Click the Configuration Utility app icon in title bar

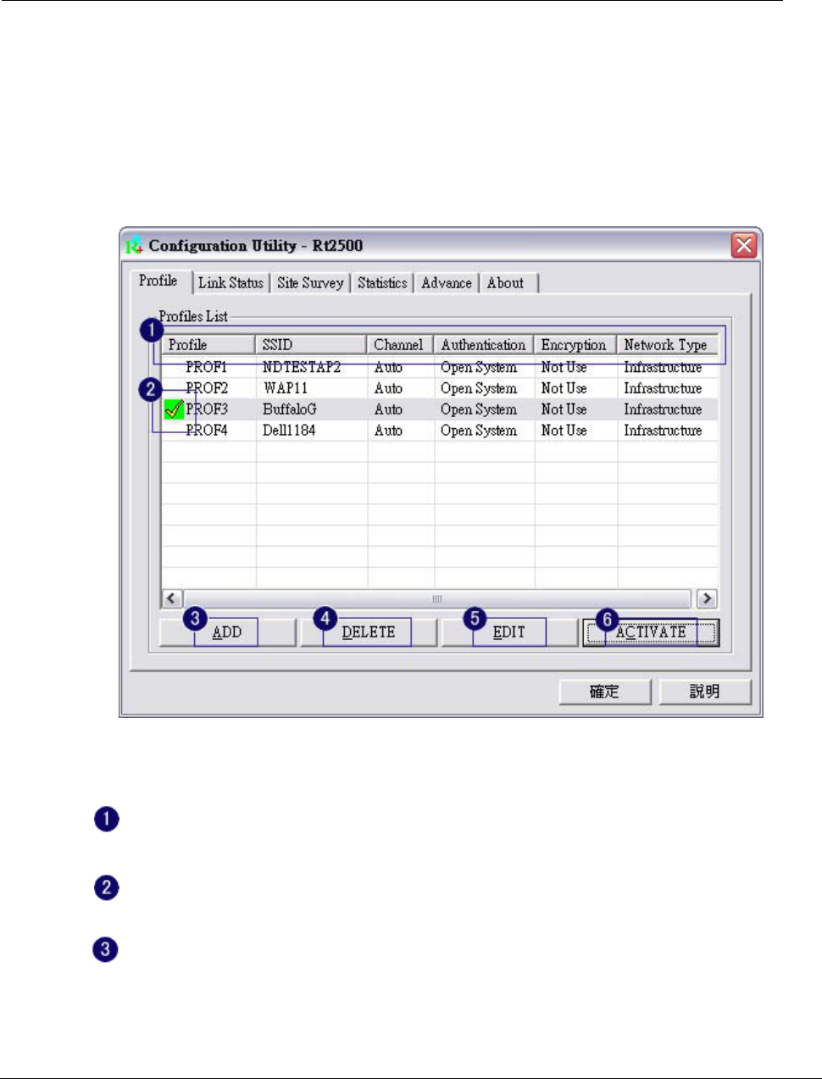134,246
